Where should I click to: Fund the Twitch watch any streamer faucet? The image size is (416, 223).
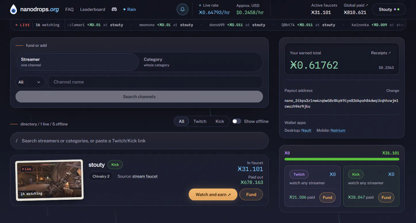[327, 197]
